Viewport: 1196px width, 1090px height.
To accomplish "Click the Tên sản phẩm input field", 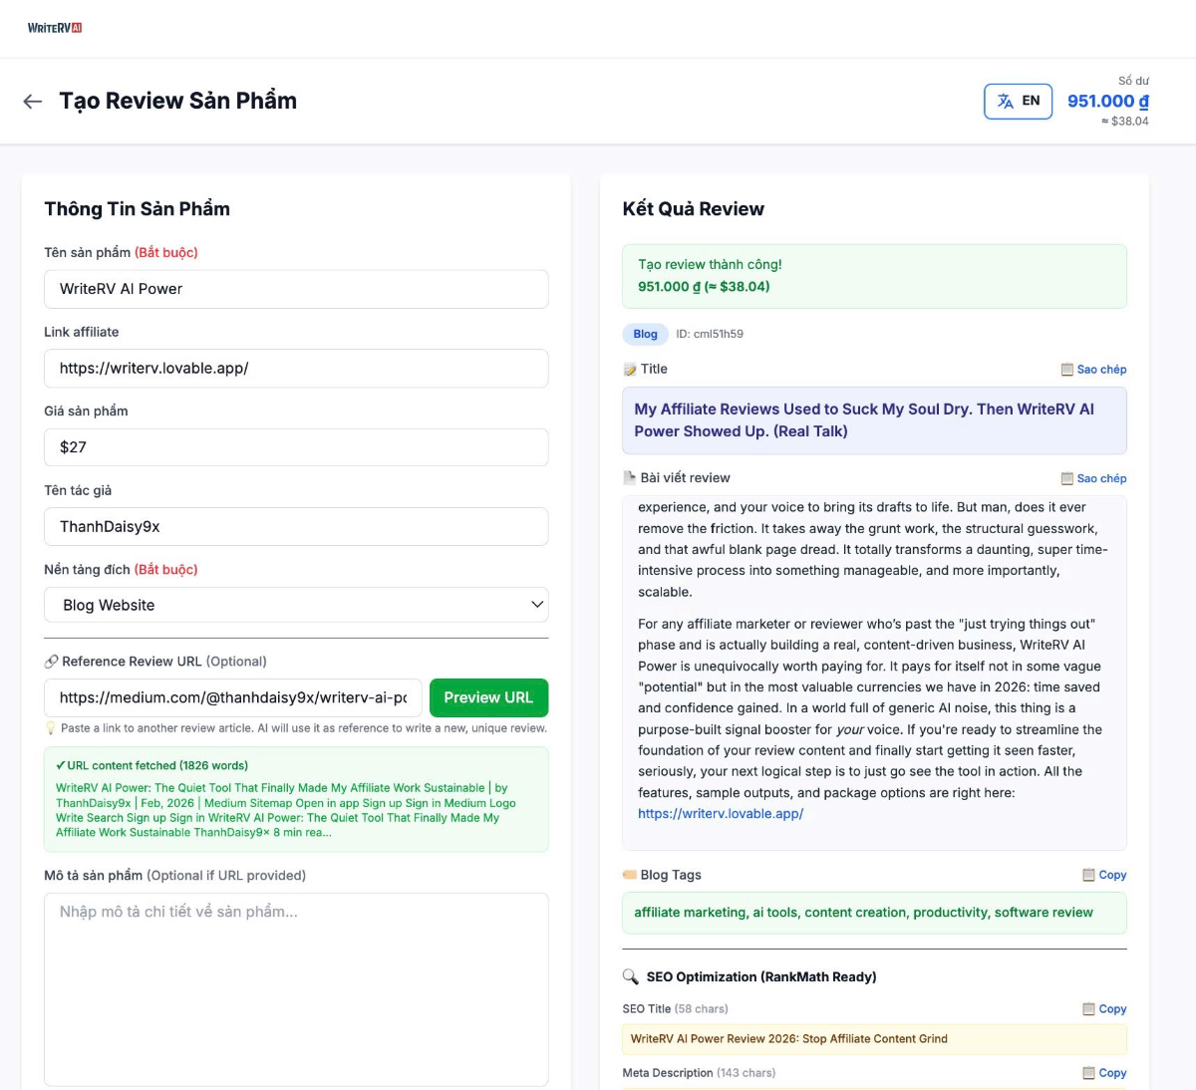I will (296, 289).
